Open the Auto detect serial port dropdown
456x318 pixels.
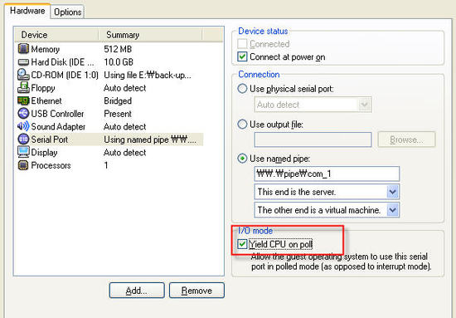tap(365, 105)
